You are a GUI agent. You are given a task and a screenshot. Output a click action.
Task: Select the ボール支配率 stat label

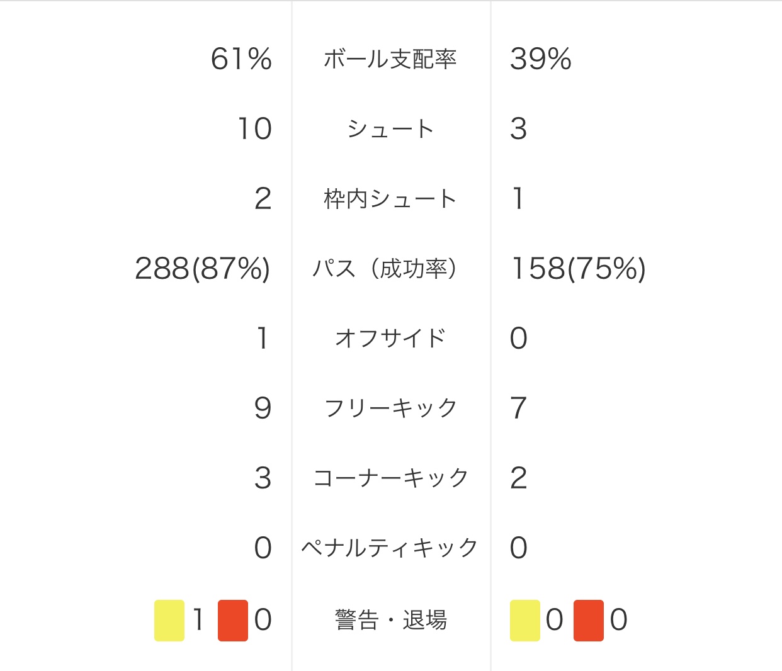coord(390,59)
